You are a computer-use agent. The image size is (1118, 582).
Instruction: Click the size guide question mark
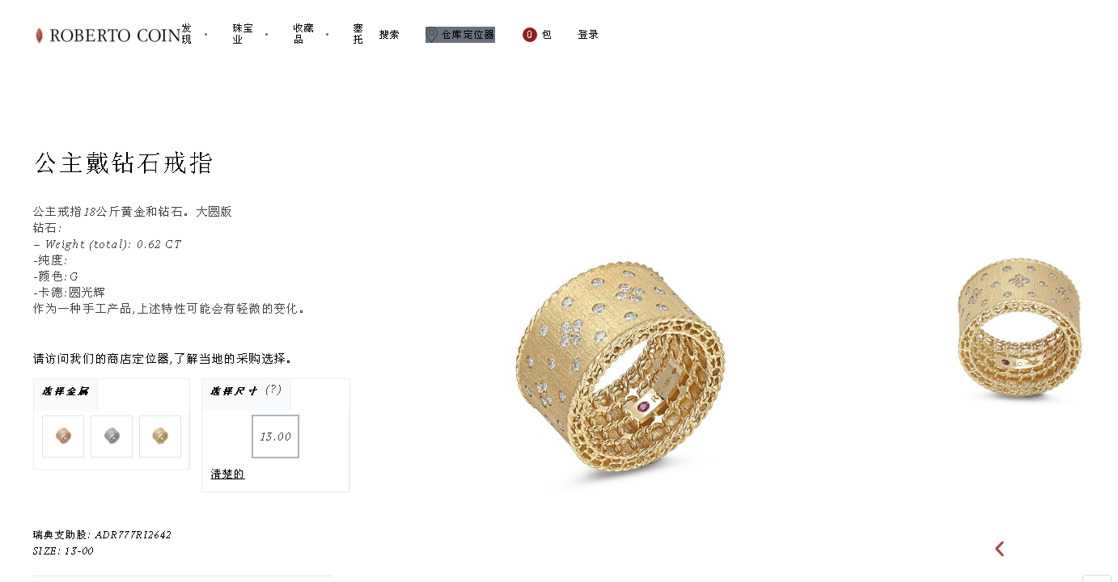[x=273, y=390]
